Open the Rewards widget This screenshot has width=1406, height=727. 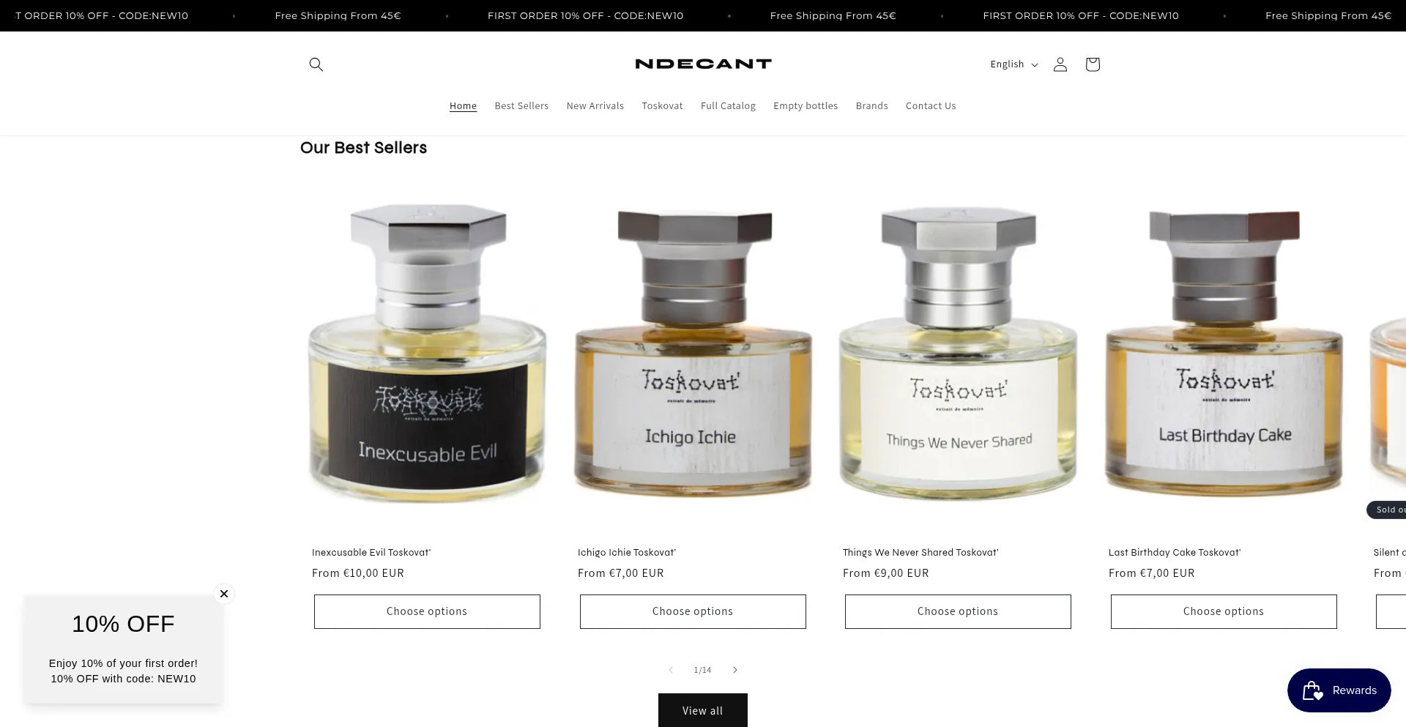pyautogui.click(x=1339, y=690)
